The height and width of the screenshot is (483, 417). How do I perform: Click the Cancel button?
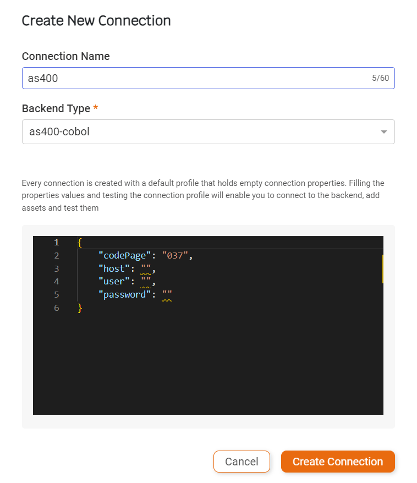tap(242, 462)
